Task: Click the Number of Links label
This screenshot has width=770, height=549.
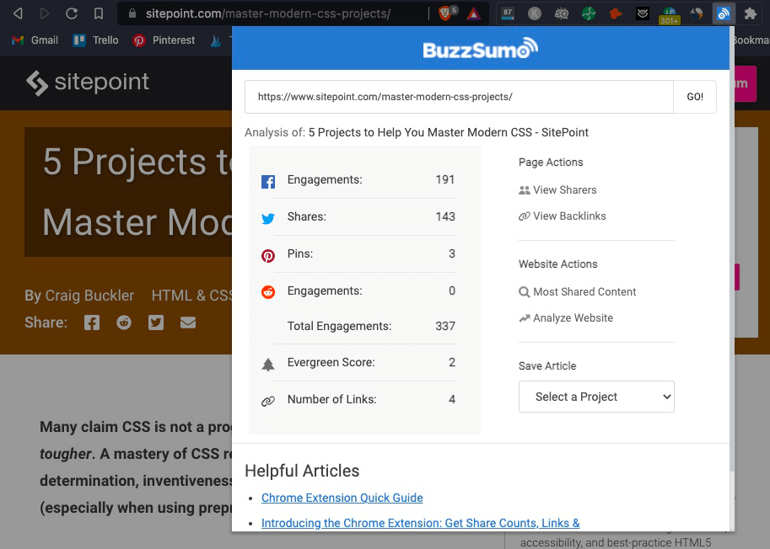Action: 332,399
